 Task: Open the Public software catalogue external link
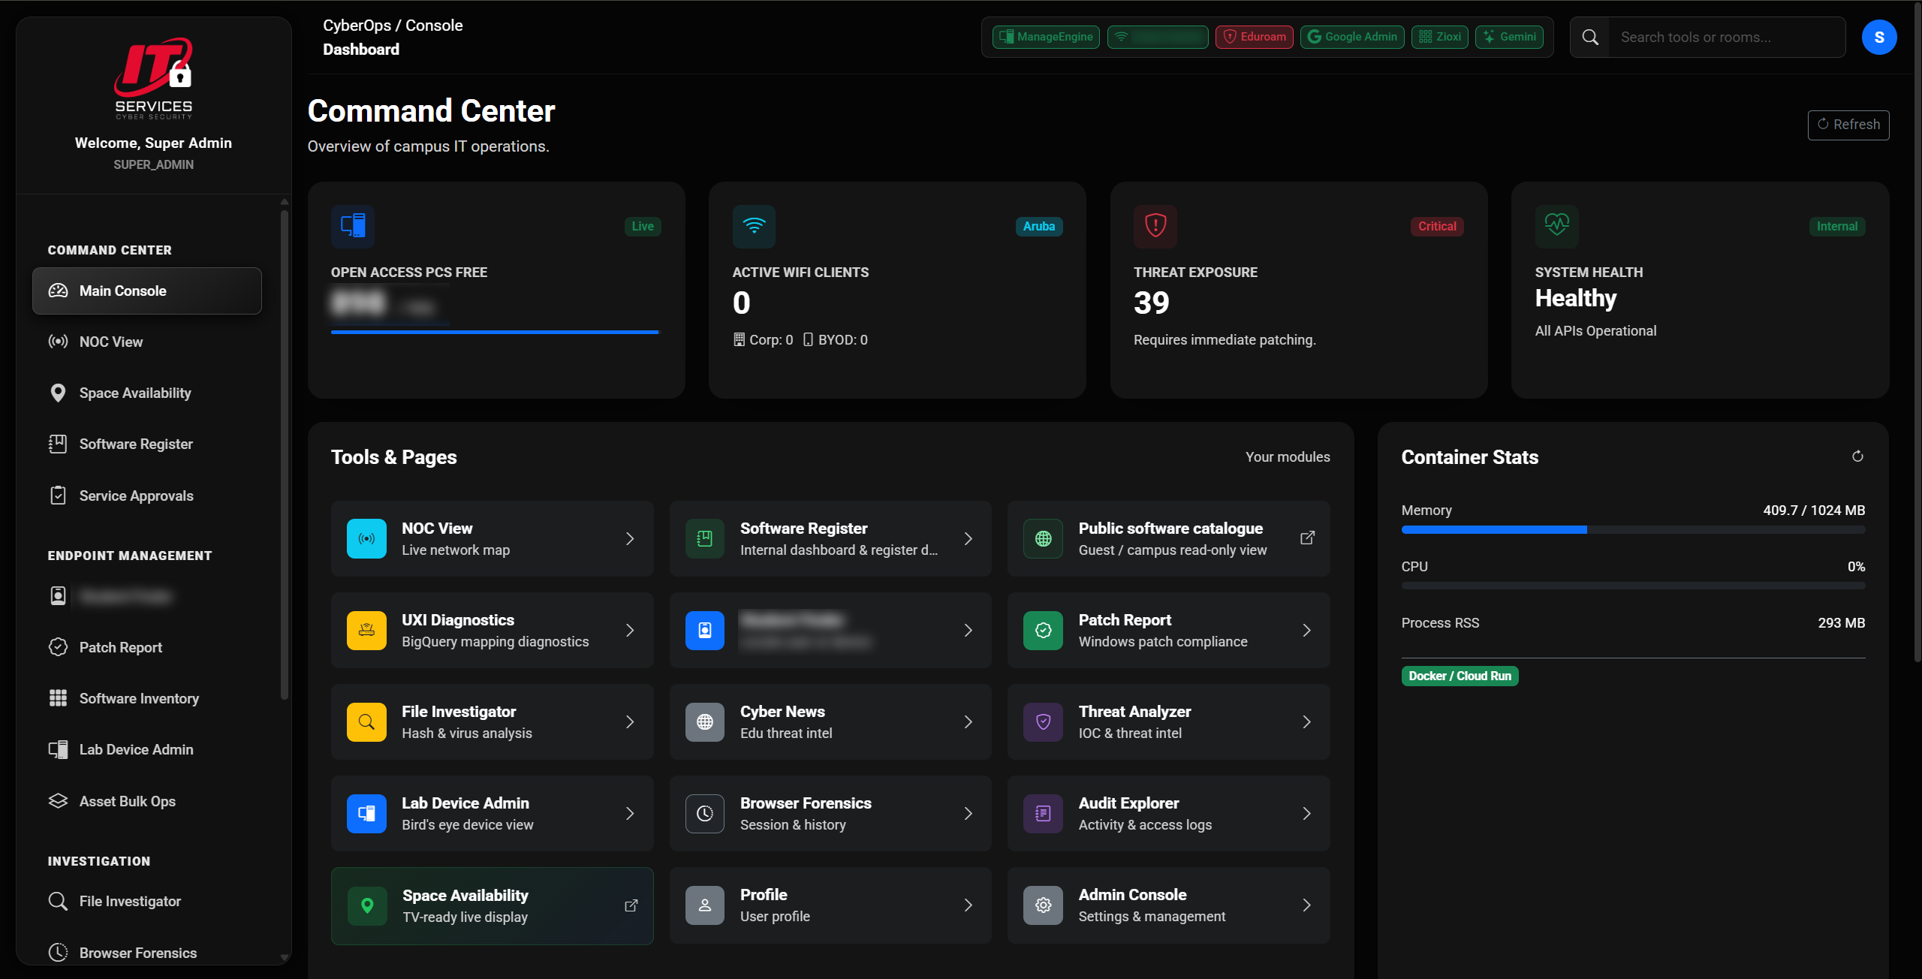tap(1307, 538)
